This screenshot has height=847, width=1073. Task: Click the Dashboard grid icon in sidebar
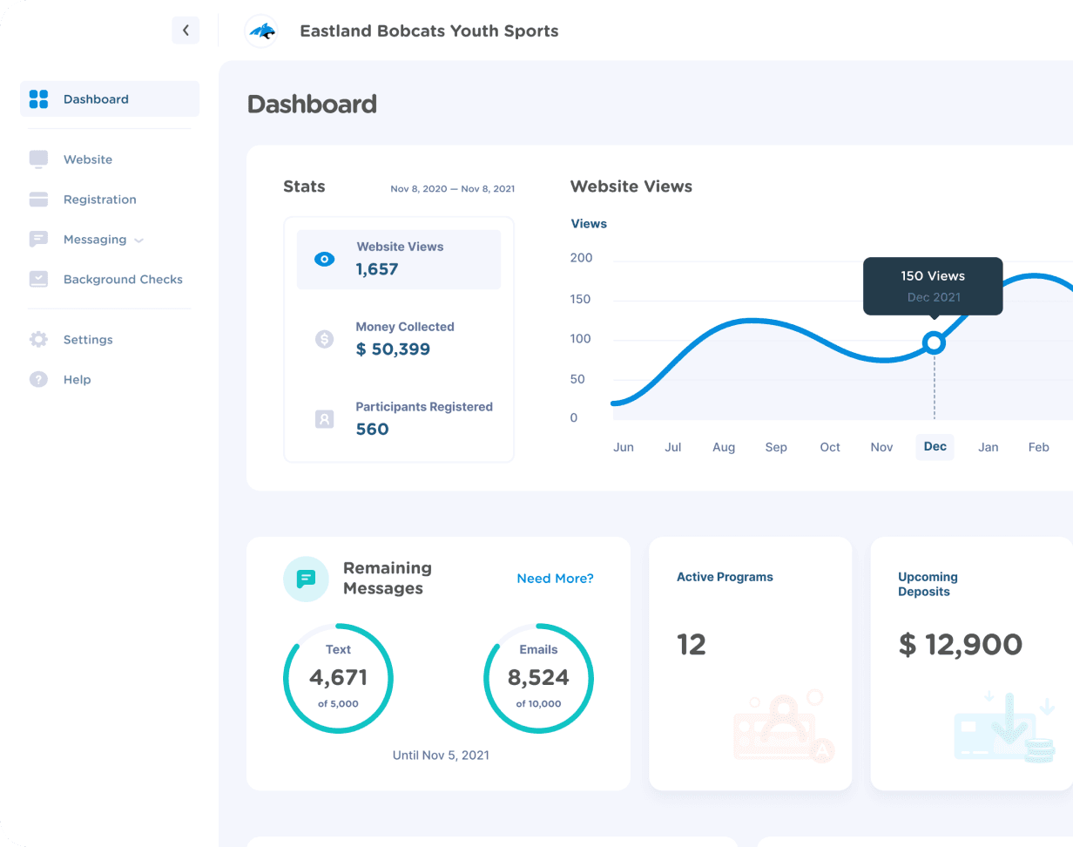point(38,99)
